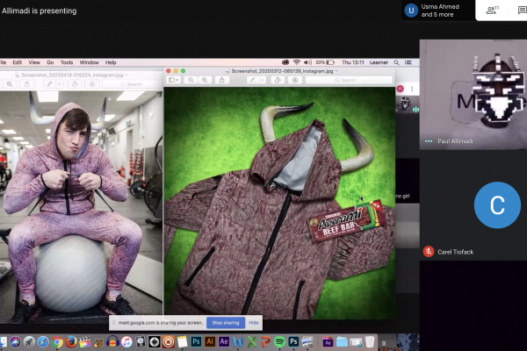This screenshot has width=527, height=351.
Task: Toggle the Markup toolbar button in Preview
Action: tap(294, 80)
